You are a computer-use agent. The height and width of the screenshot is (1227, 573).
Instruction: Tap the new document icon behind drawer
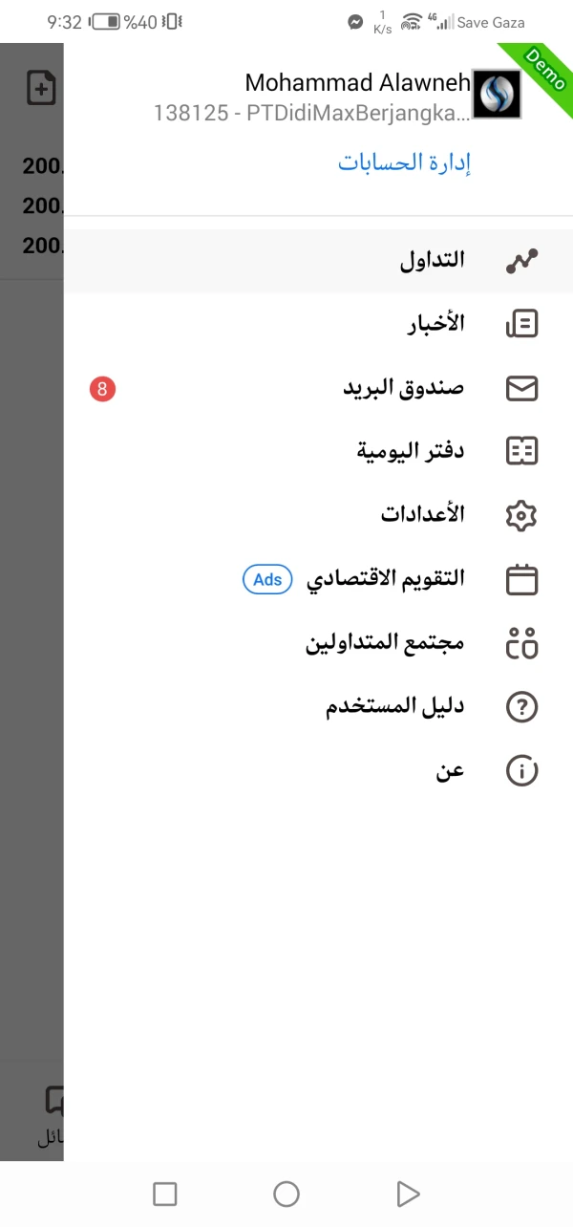tap(41, 89)
